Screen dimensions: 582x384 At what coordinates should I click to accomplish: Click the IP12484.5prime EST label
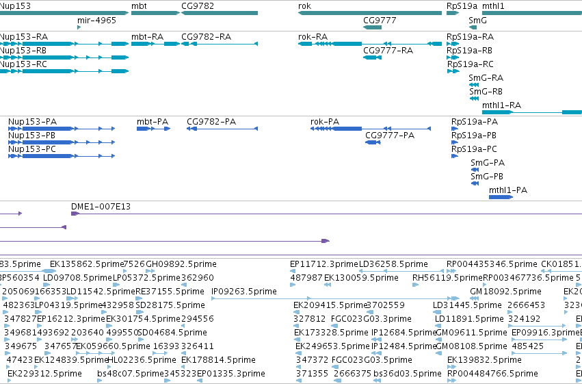coord(404,346)
